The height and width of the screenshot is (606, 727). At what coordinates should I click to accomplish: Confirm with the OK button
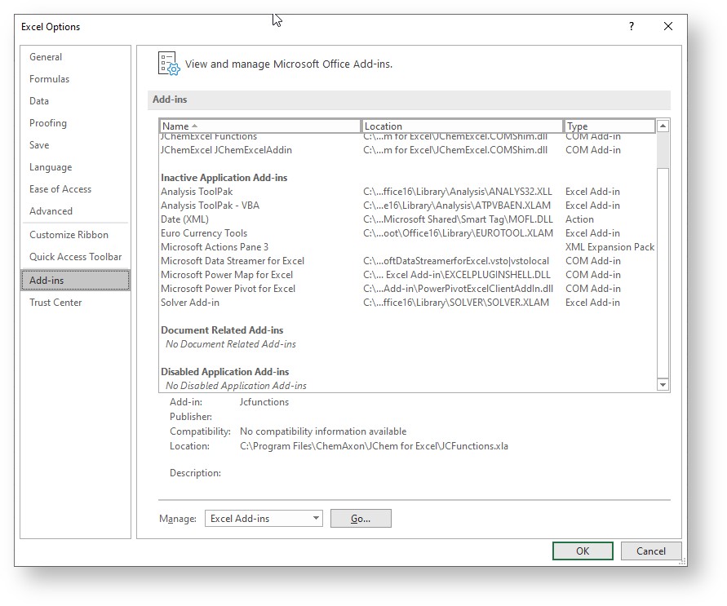click(x=583, y=551)
